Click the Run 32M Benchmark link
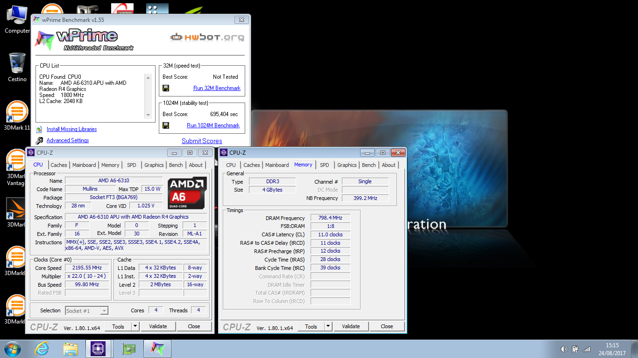Screen dimensions: 638x358 tap(217, 88)
